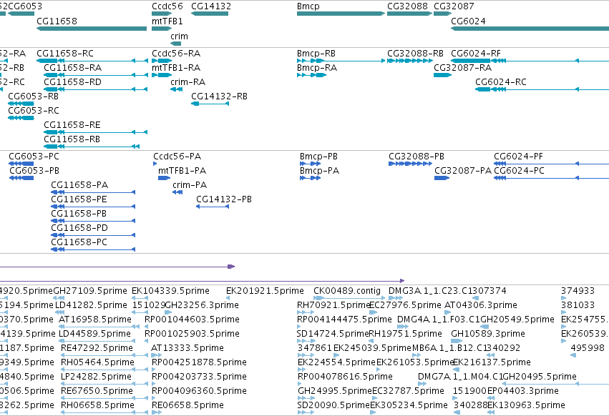Click transcript Ccdc56-RA
Screen dimensions: 609x416
pos(162,61)
